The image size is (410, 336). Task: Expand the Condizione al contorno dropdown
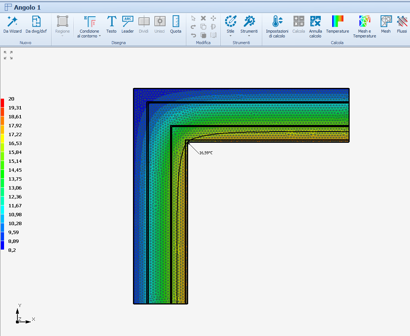(x=89, y=27)
